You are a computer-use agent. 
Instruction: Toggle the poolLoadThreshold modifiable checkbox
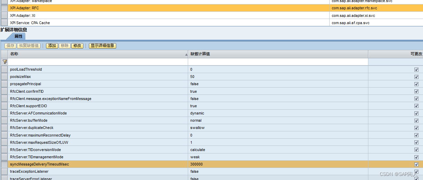(x=416, y=69)
